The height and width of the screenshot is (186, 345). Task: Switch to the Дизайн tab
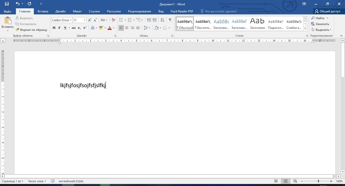click(61, 11)
